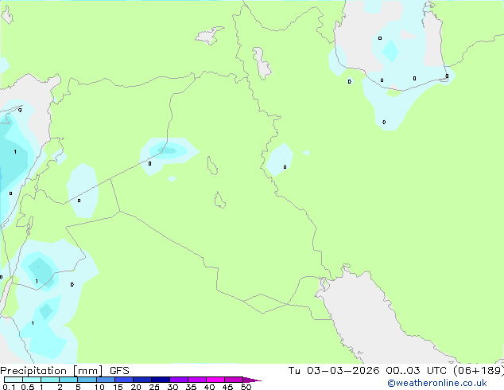Click legend scale label '30'
Viewport: 504px width, 390px height.
pos(173,387)
